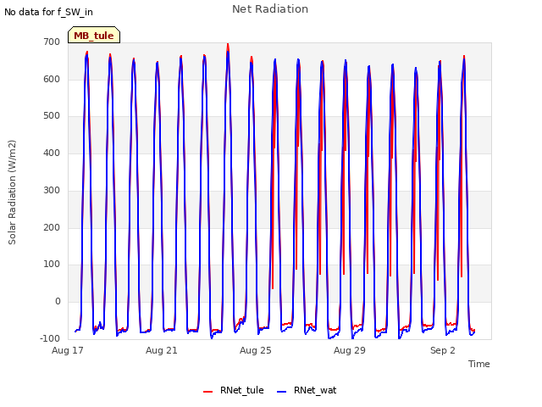The image size is (542, 407).
Task: Click the 400 y-axis tick label
Action: 52,153
